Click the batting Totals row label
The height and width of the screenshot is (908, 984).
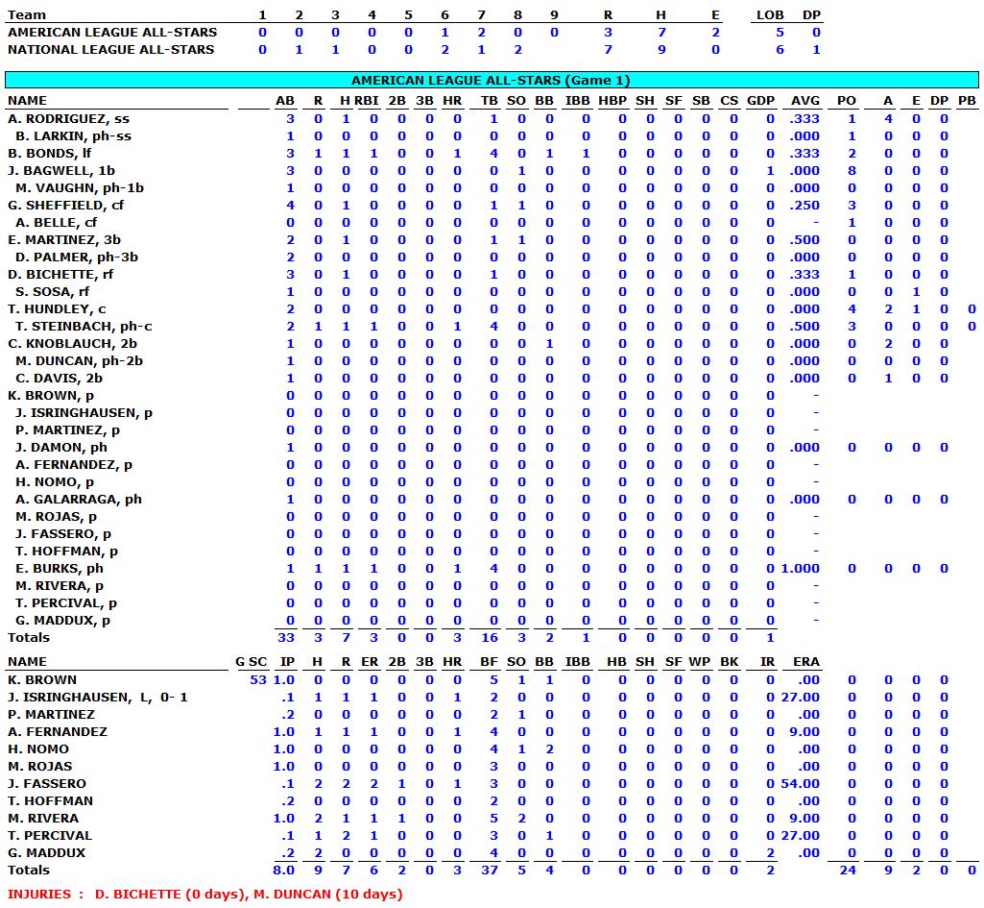click(x=28, y=637)
